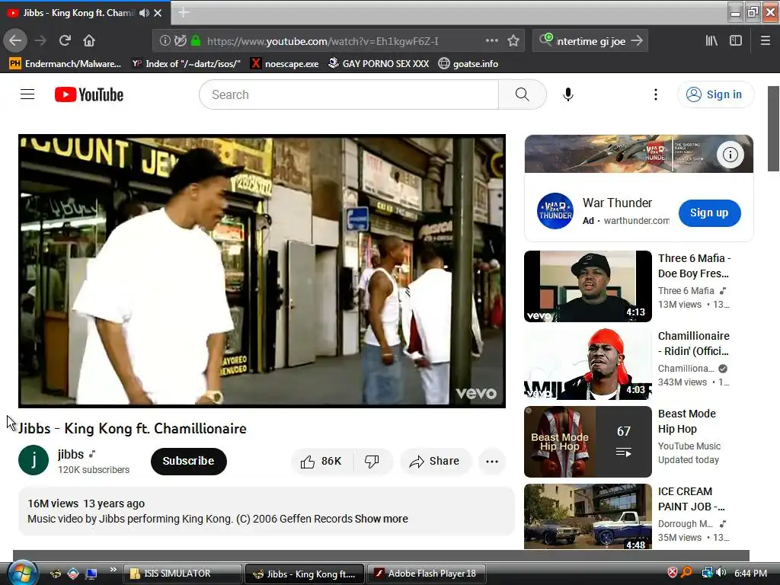
Task: Open the Index of /~dartz/isos/ bookmark
Action: pyautogui.click(x=186, y=64)
